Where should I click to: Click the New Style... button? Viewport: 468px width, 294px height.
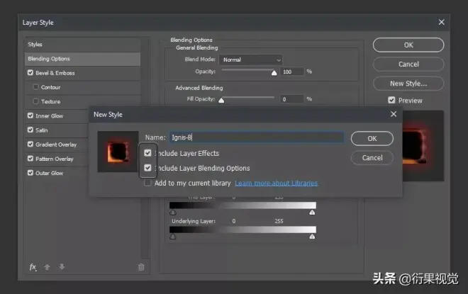pos(408,84)
